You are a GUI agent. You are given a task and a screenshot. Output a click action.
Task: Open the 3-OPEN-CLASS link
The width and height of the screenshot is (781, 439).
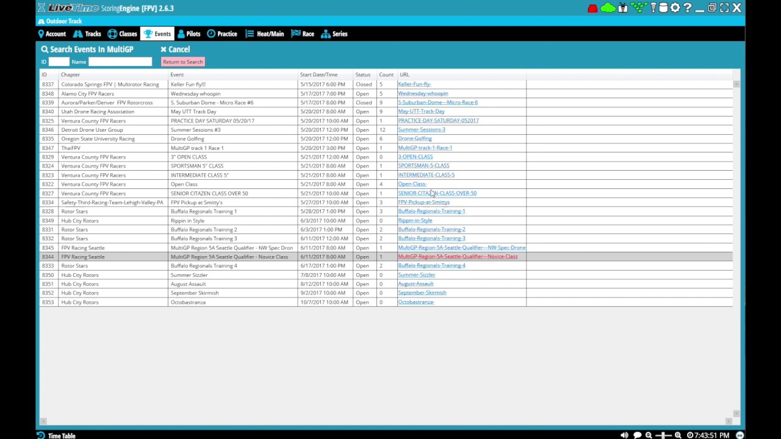click(415, 157)
